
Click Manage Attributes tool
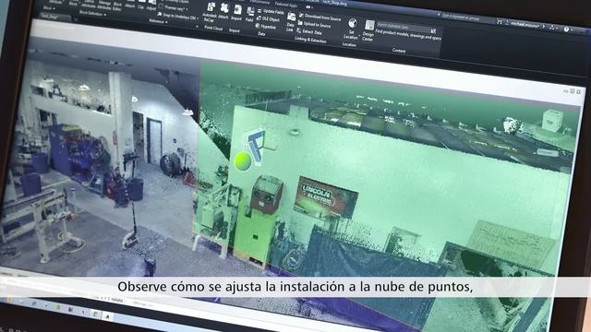pyautogui.click(x=104, y=4)
